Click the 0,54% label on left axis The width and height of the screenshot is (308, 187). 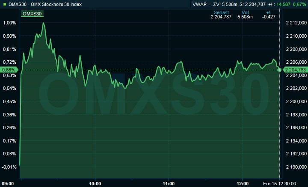point(9,88)
